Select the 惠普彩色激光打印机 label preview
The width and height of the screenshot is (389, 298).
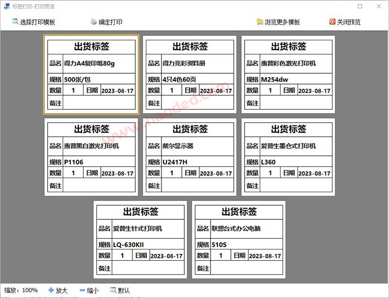[288, 75]
